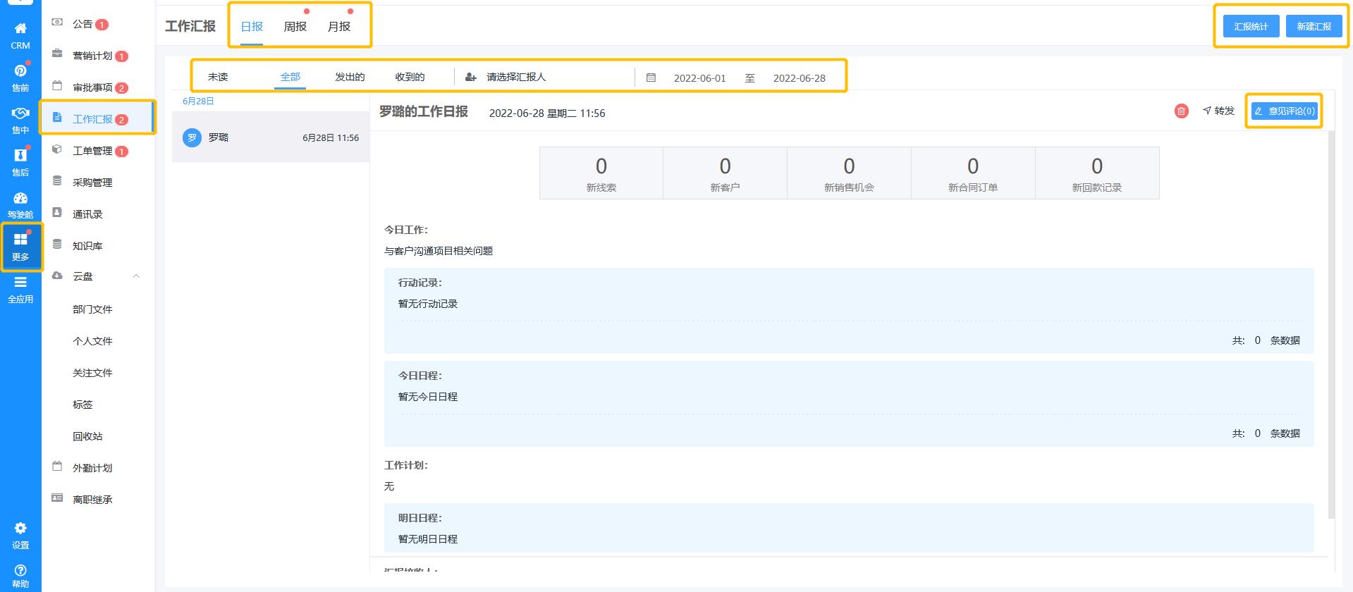Click the 新线索 count tile
Viewport: 1353px width, 592px height.
(x=601, y=173)
